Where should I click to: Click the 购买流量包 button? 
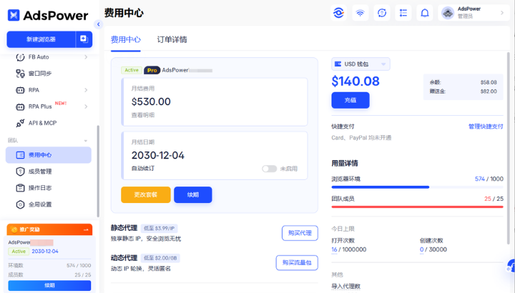click(297, 263)
